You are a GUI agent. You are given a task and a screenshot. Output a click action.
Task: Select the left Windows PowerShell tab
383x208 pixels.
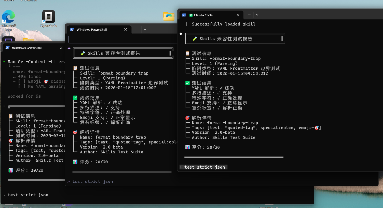34,48
